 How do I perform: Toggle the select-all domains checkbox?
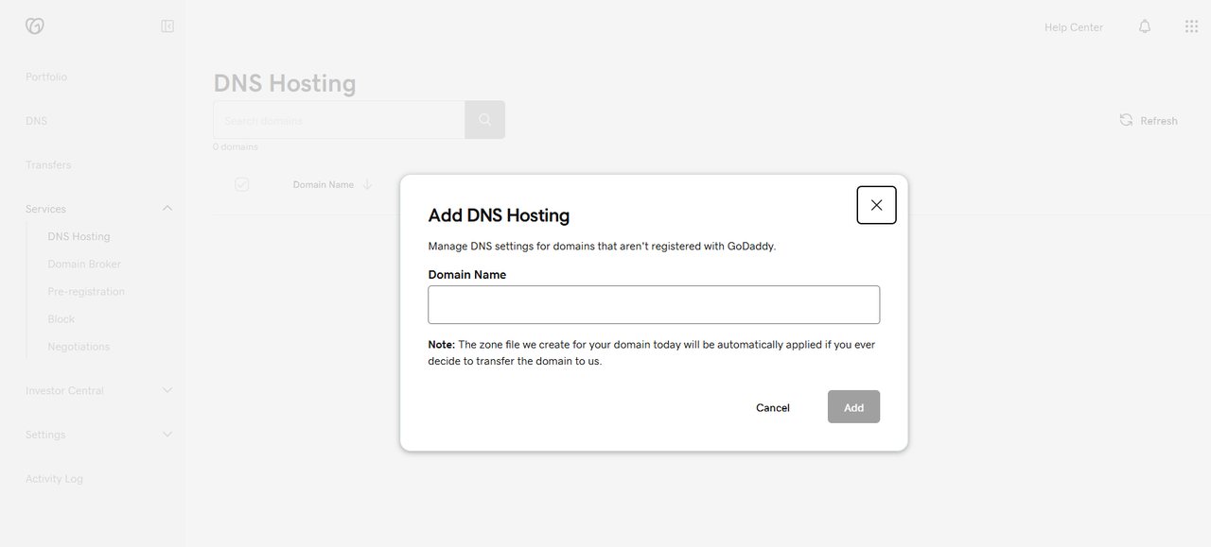point(241,184)
